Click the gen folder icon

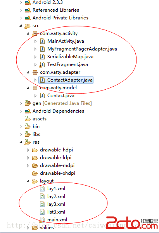tap(28, 103)
